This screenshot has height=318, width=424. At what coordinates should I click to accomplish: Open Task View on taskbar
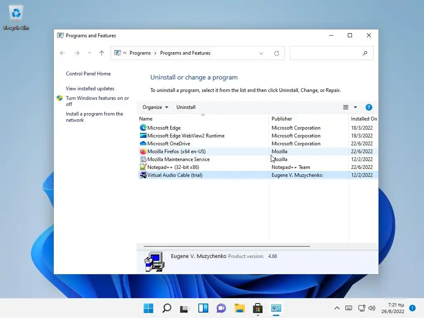pyautogui.click(x=185, y=308)
